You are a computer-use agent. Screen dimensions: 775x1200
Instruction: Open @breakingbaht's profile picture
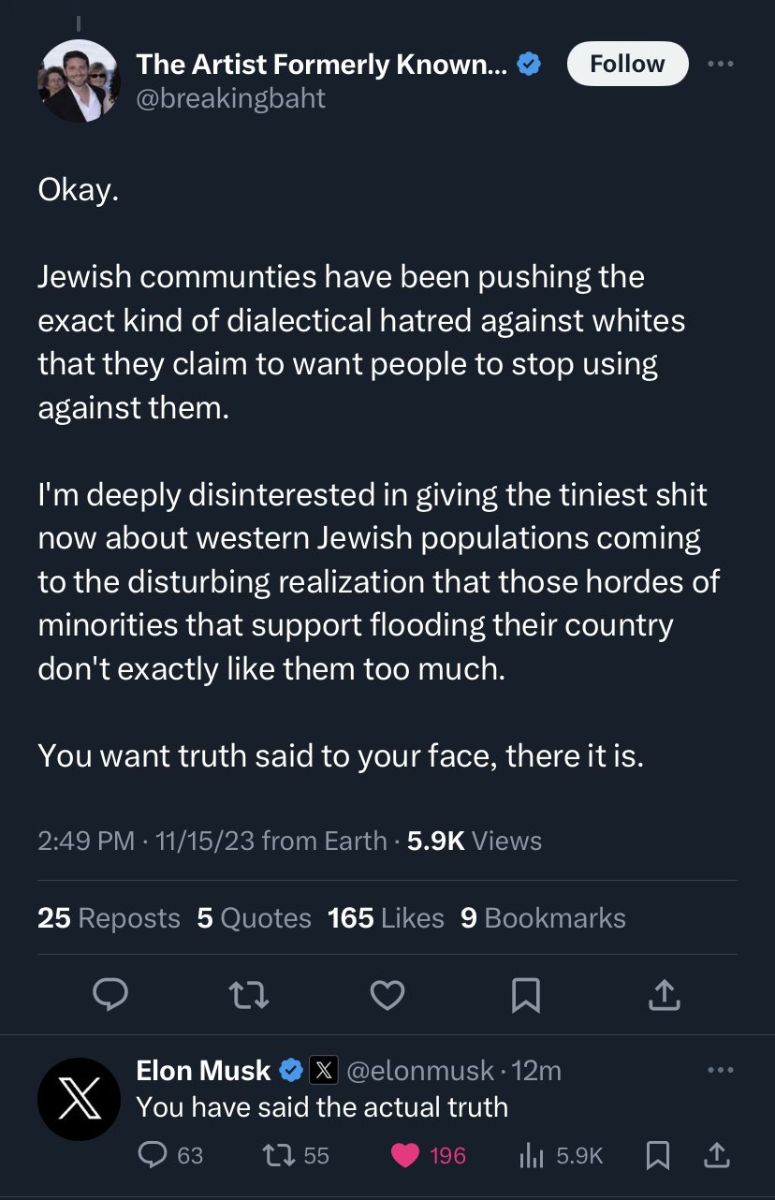[x=79, y=81]
